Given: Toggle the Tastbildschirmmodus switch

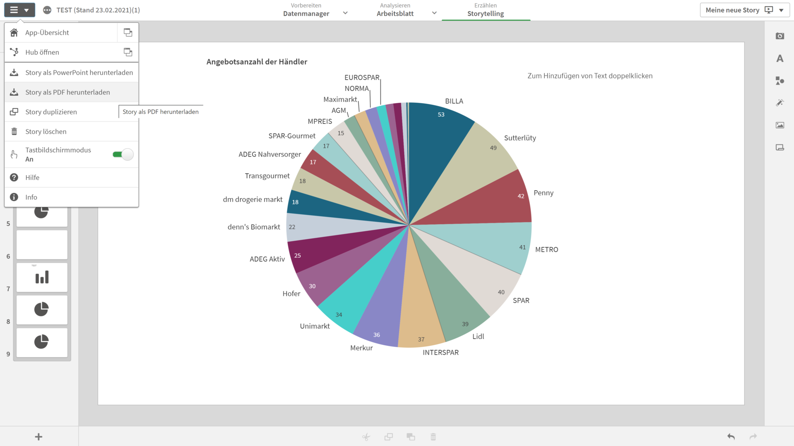Looking at the screenshot, I should point(123,154).
